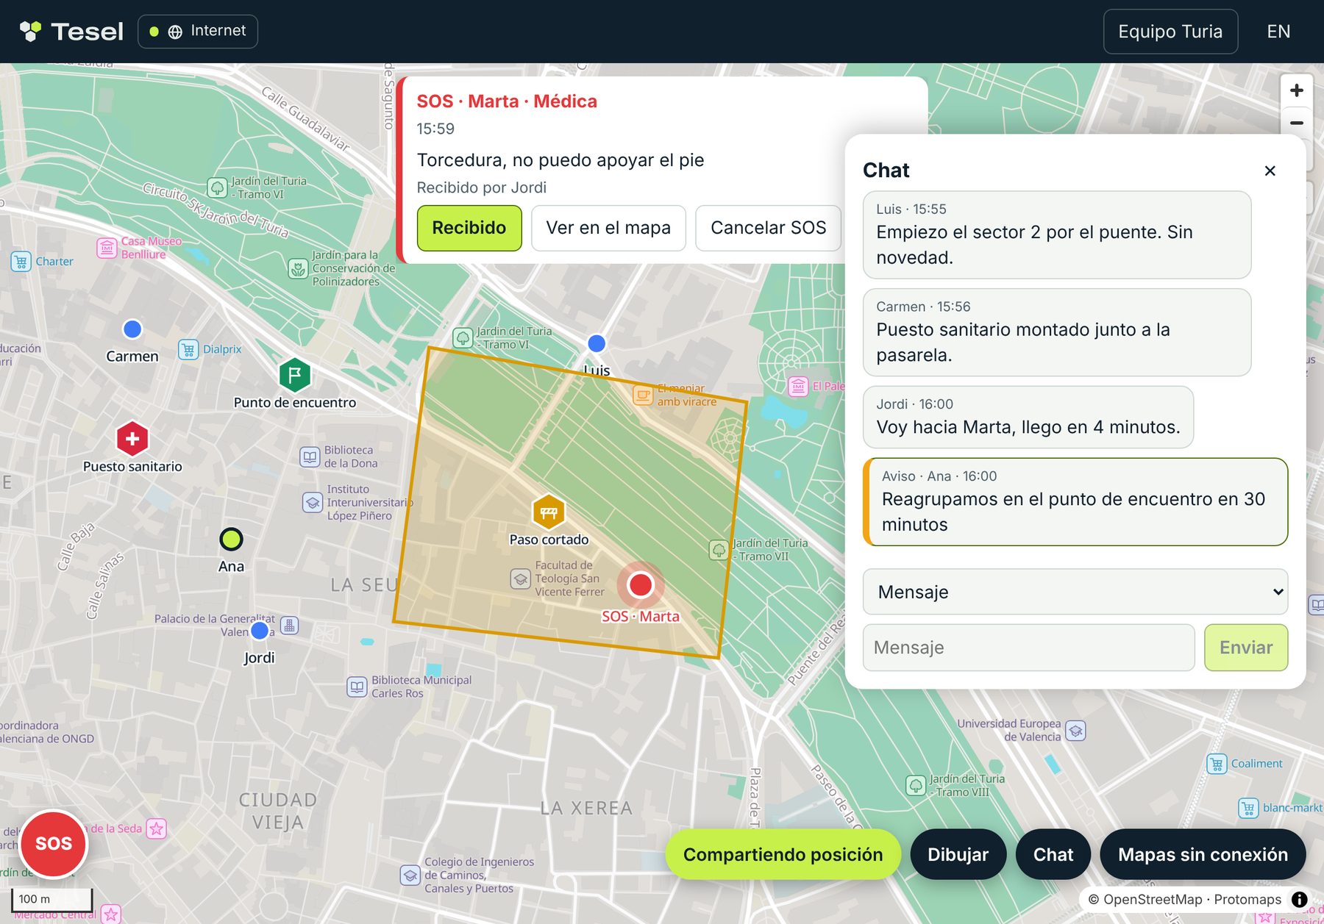
Task: Click the 100 m scale bar
Action: [x=51, y=899]
